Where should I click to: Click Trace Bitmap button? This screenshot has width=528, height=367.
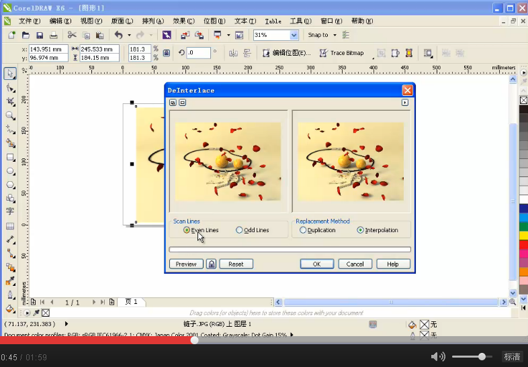(x=342, y=53)
